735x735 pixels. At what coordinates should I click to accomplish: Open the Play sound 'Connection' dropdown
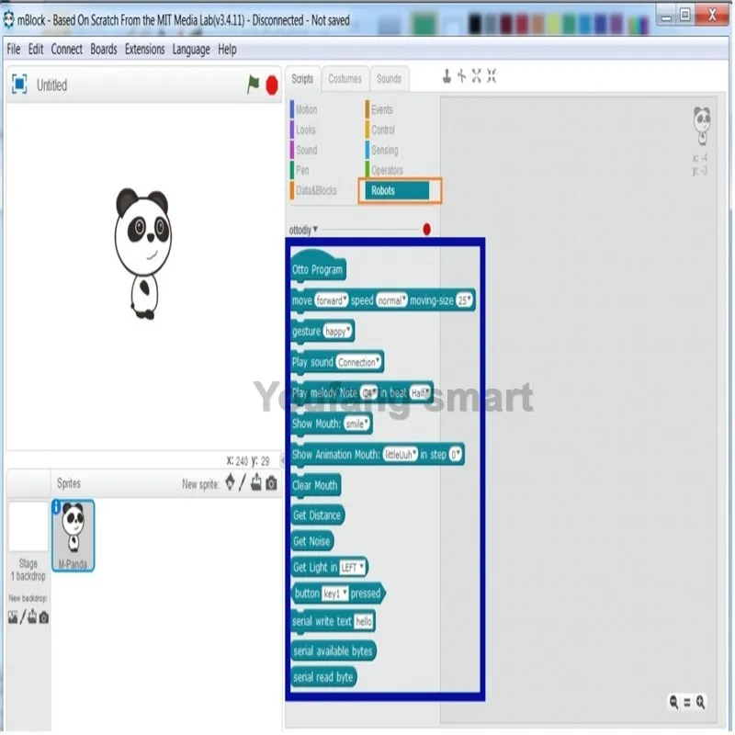point(358,362)
